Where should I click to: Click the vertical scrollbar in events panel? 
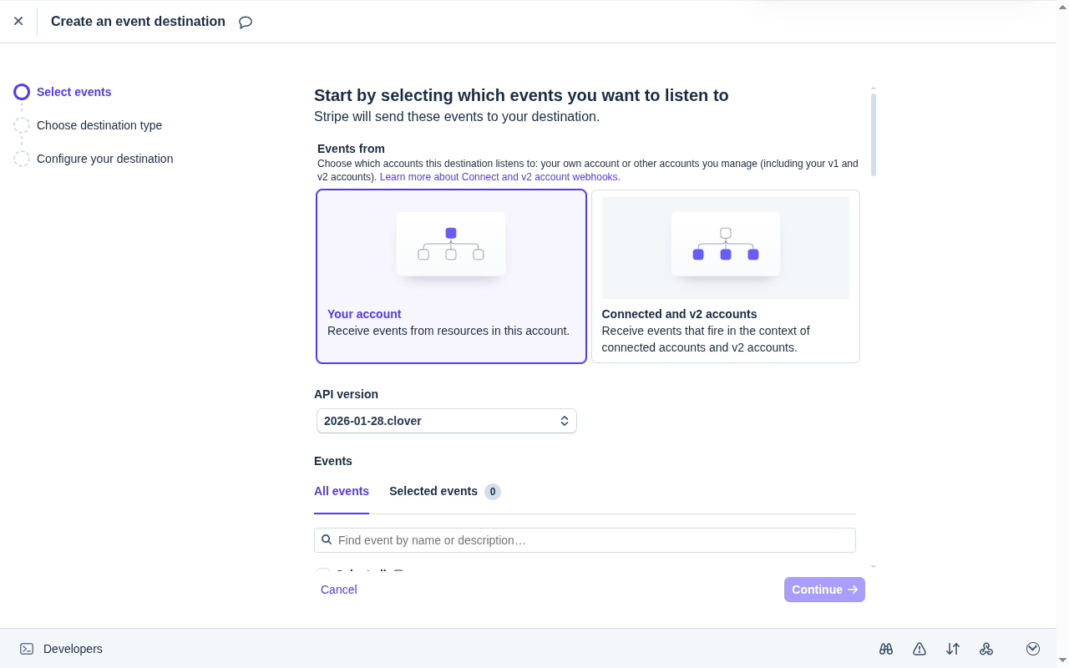874,134
